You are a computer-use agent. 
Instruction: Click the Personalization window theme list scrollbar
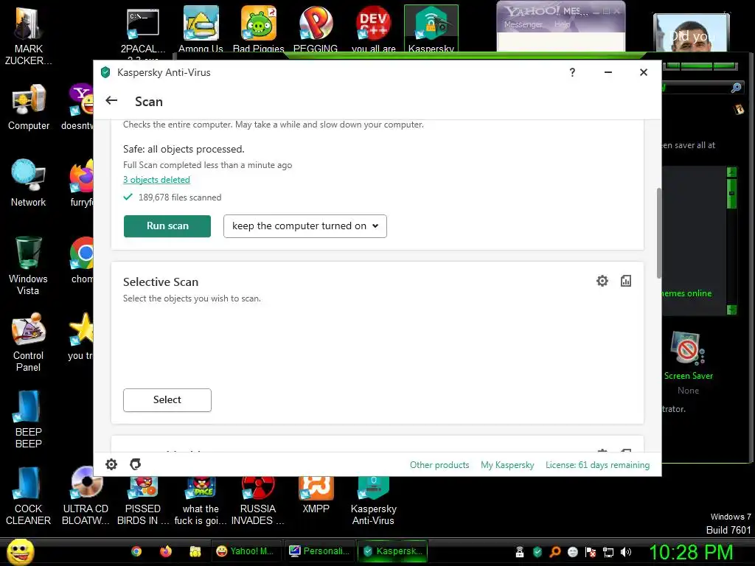pyautogui.click(x=731, y=241)
